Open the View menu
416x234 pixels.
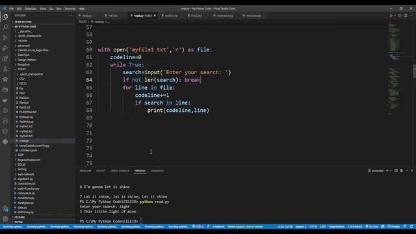click(x=43, y=8)
